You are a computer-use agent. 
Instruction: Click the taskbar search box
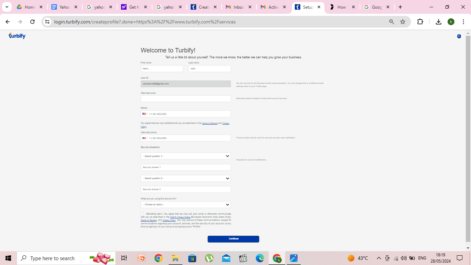click(66, 258)
